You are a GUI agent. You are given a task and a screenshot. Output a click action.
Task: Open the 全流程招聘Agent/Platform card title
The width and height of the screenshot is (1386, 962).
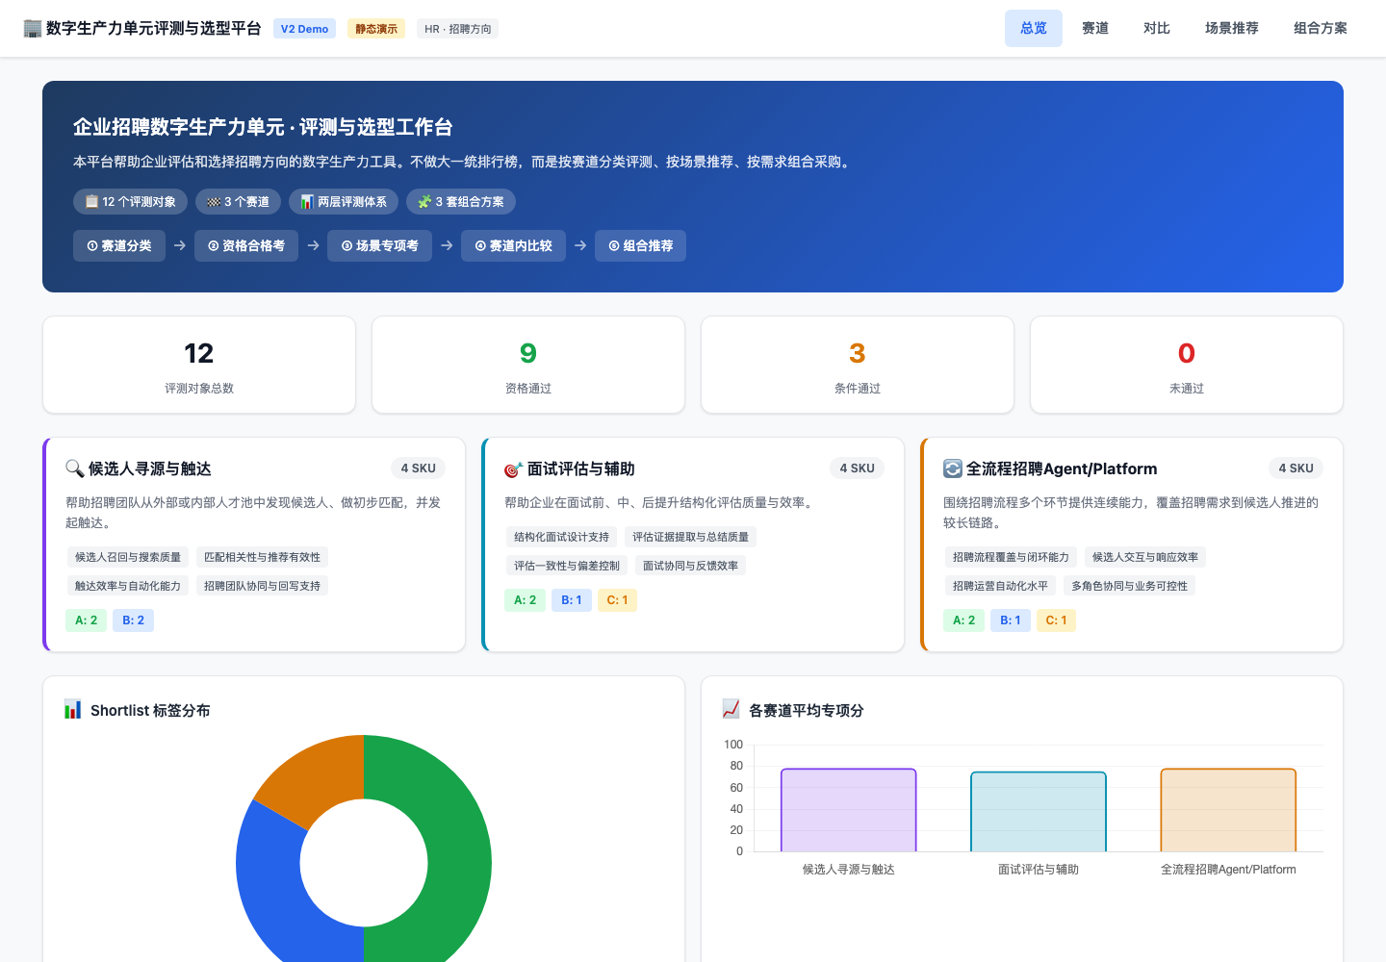[x=1062, y=468]
